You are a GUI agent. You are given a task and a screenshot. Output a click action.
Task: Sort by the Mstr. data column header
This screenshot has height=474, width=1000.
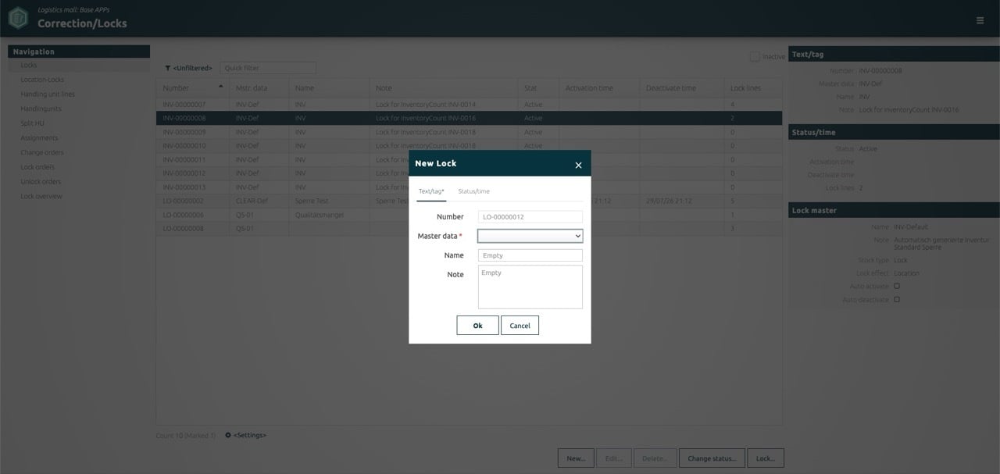[259, 88]
